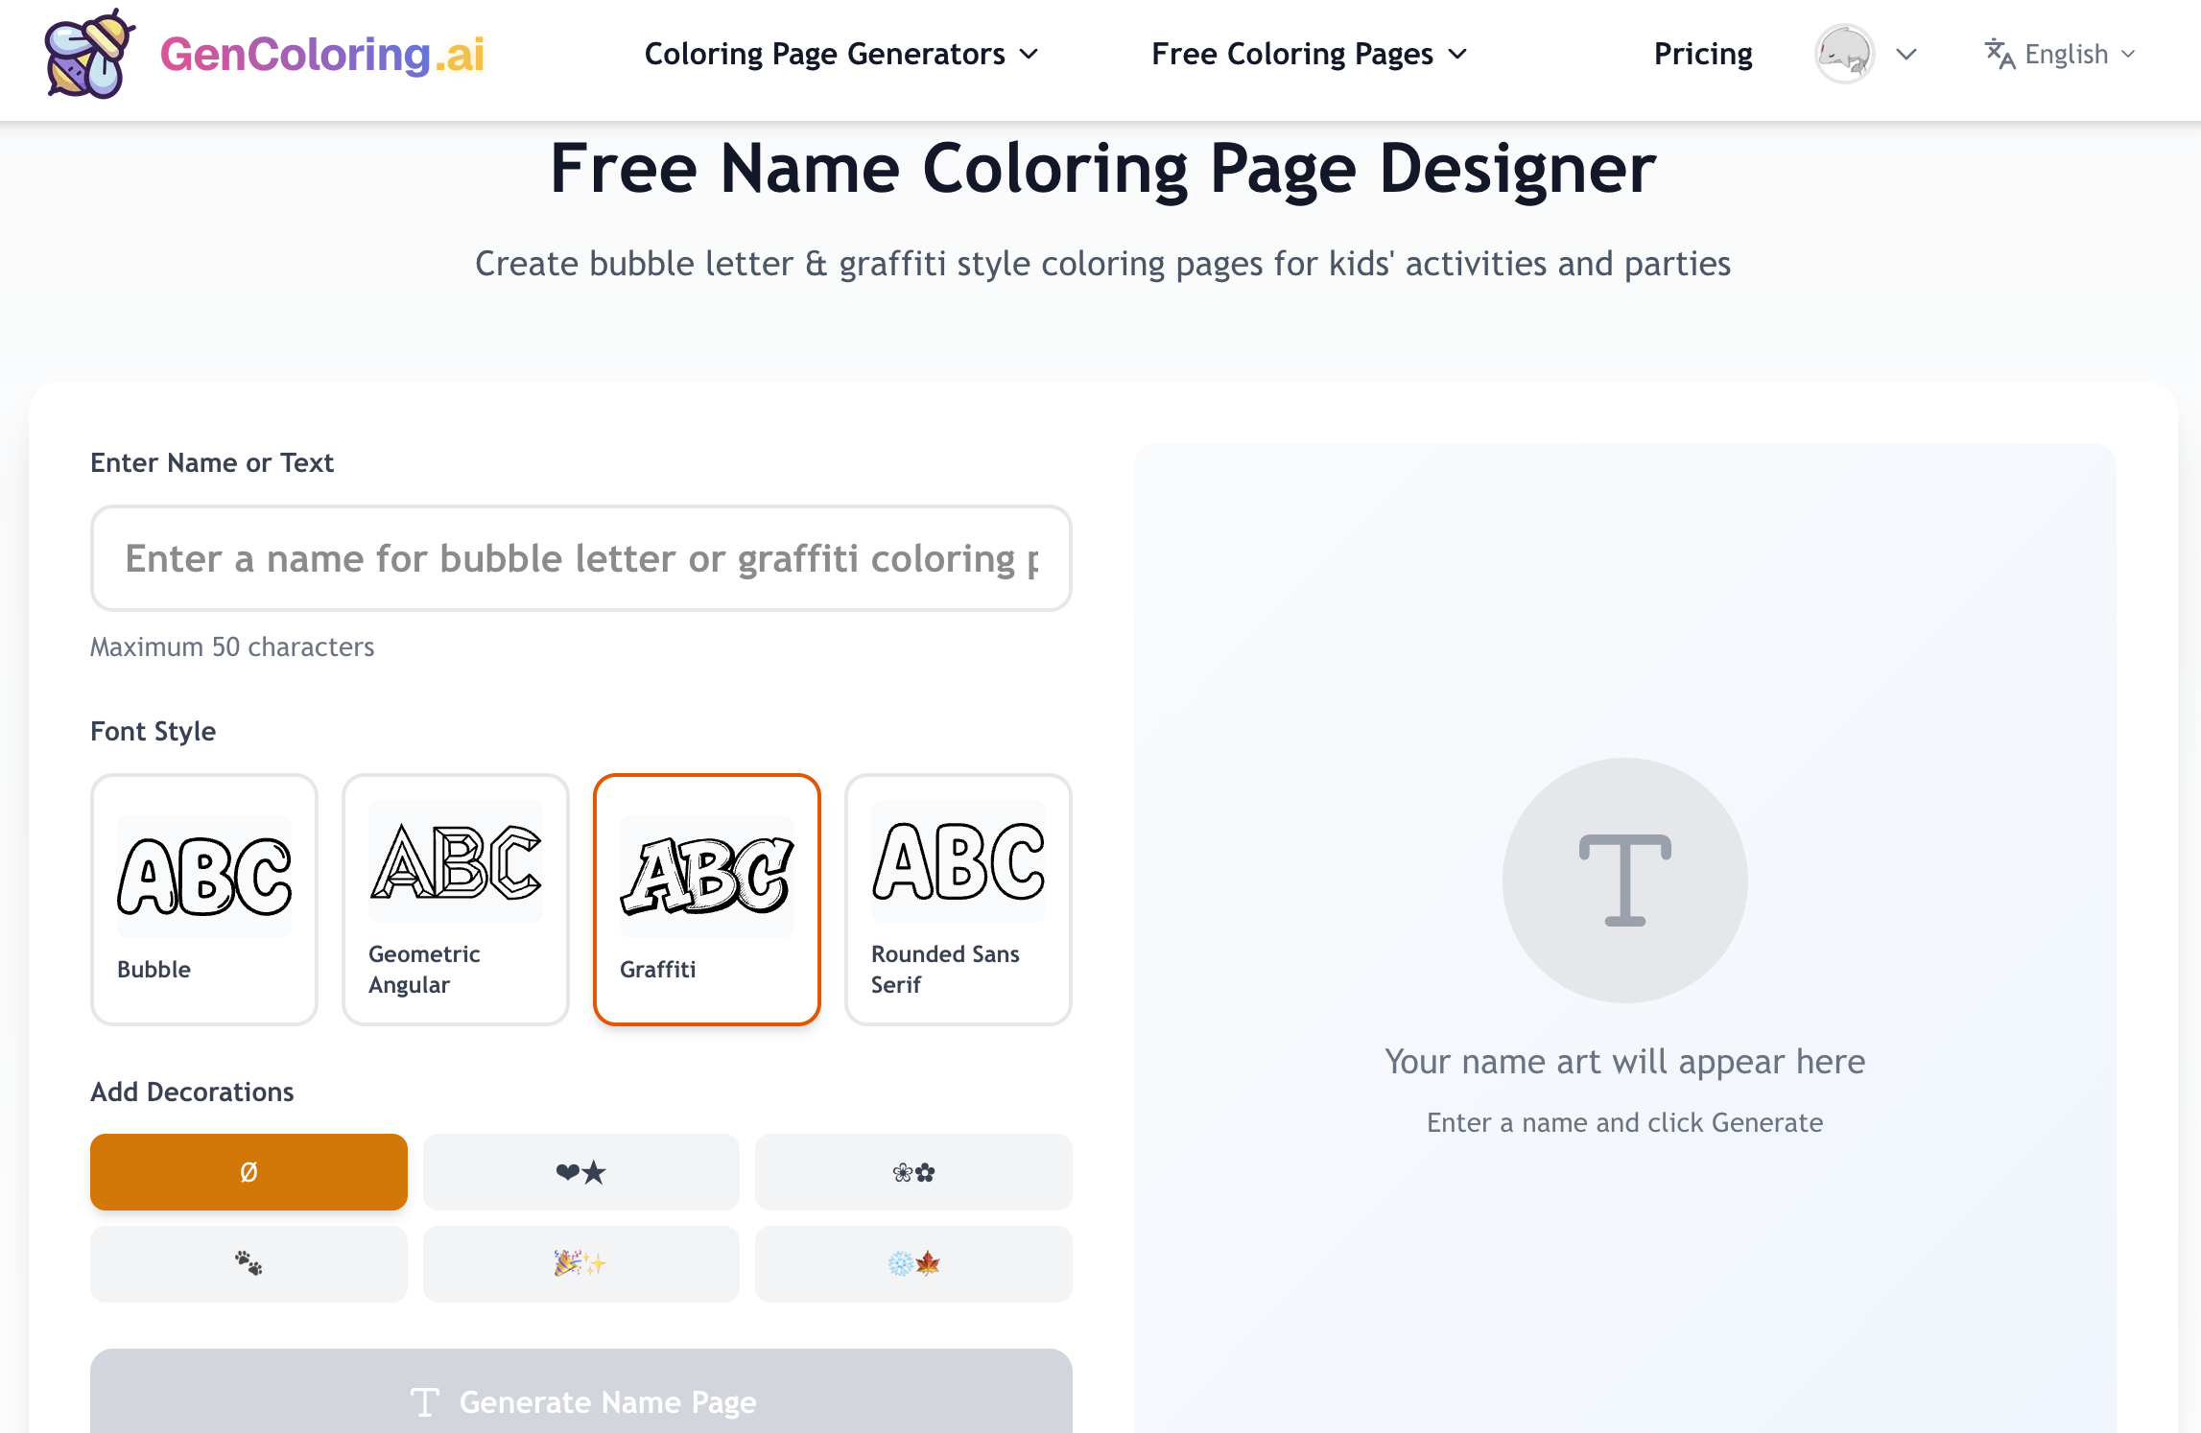Click the language translate icon
Viewport: 2201px width, 1433px height.
2000,54
